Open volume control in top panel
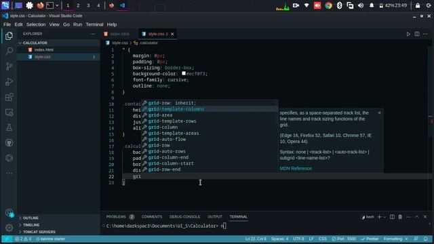The height and width of the screenshot is (244, 434). tap(361, 5)
